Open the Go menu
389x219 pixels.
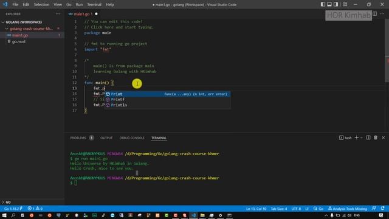69,4
